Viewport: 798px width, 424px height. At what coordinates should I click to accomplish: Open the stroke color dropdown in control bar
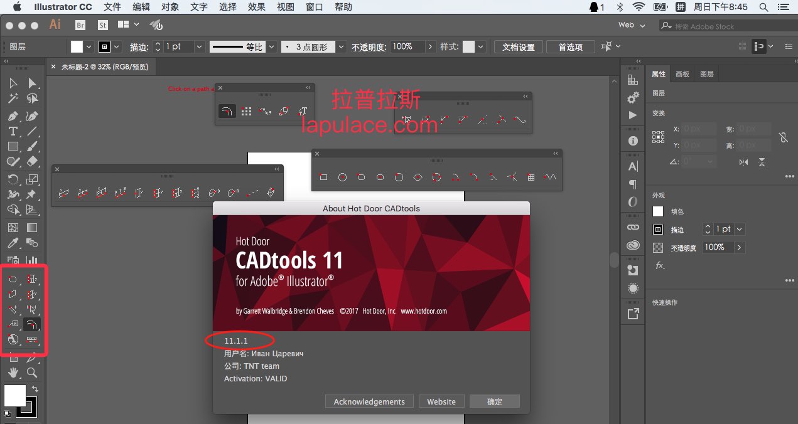[117, 47]
